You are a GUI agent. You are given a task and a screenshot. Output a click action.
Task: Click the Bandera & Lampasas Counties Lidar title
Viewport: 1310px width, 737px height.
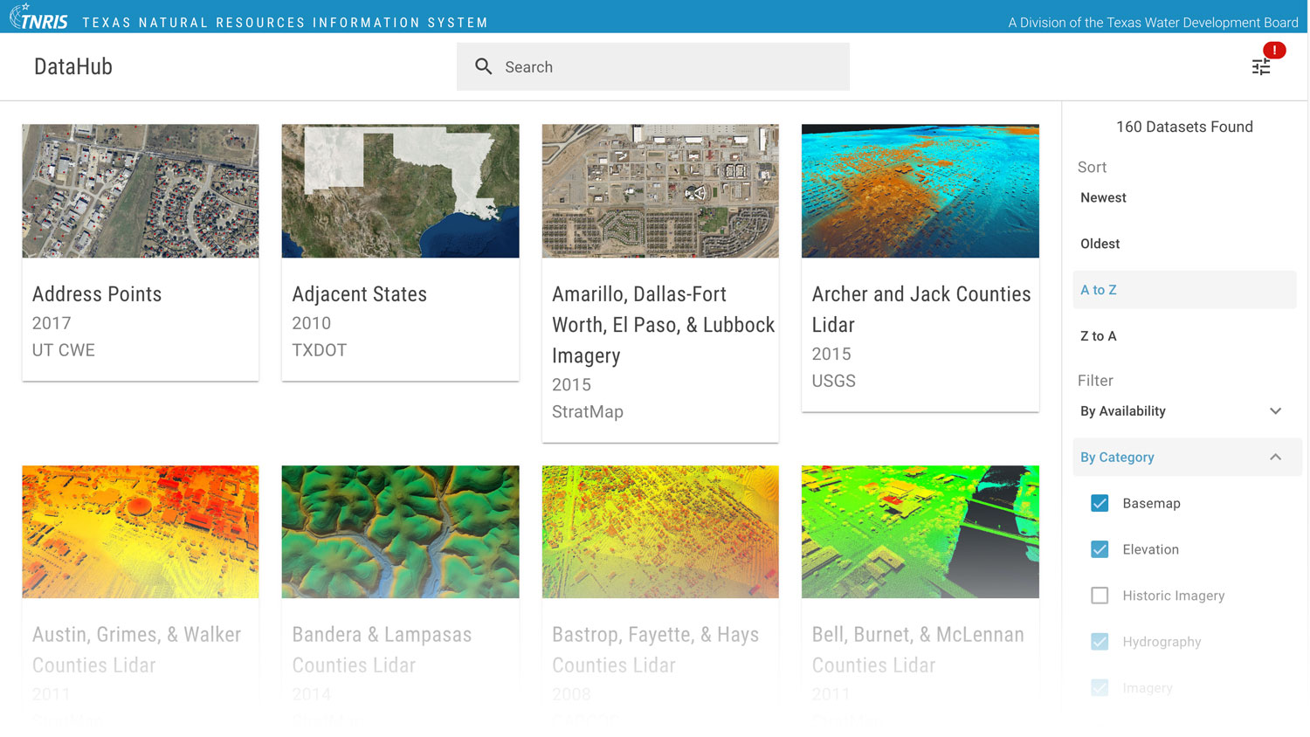coord(382,650)
